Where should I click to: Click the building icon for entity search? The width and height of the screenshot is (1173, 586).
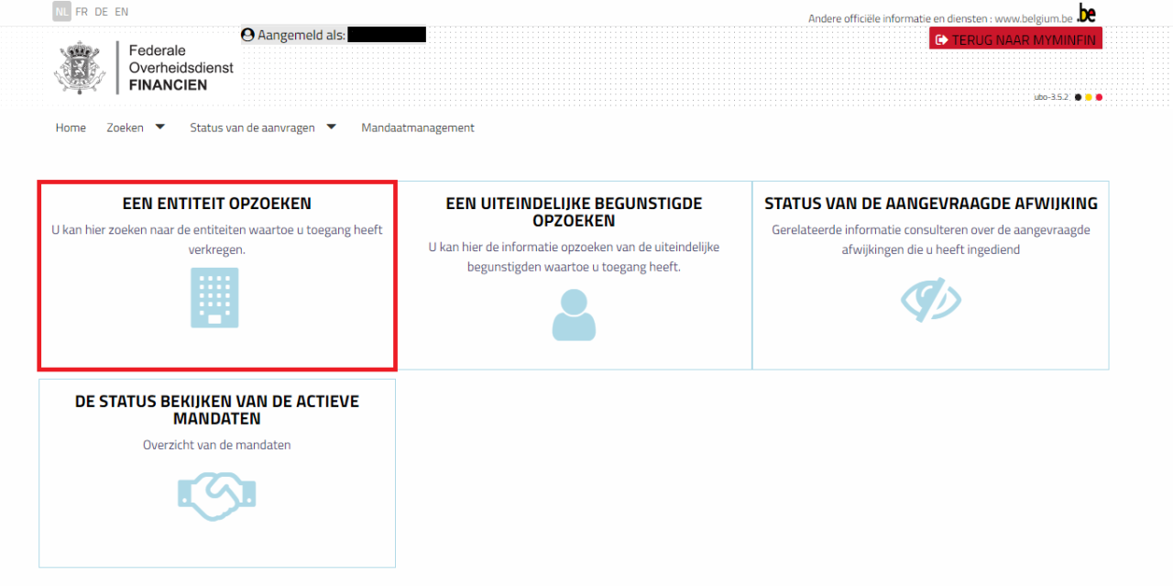(x=214, y=298)
